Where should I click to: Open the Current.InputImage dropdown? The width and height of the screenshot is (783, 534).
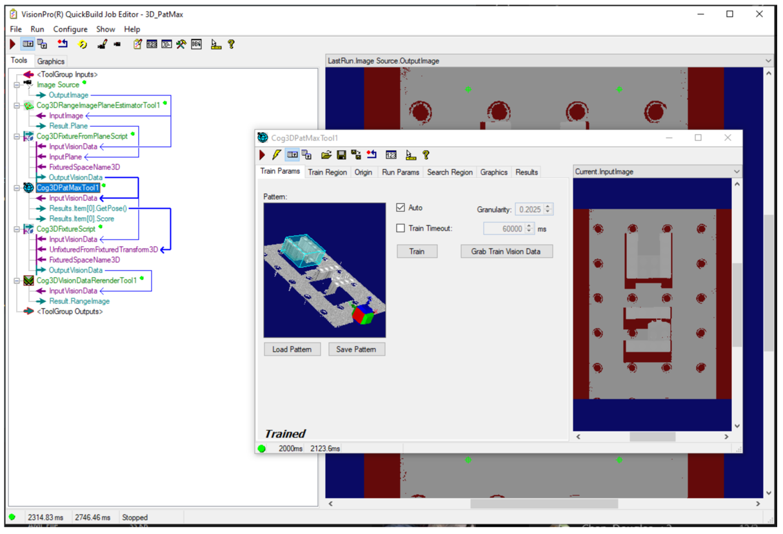tap(737, 172)
